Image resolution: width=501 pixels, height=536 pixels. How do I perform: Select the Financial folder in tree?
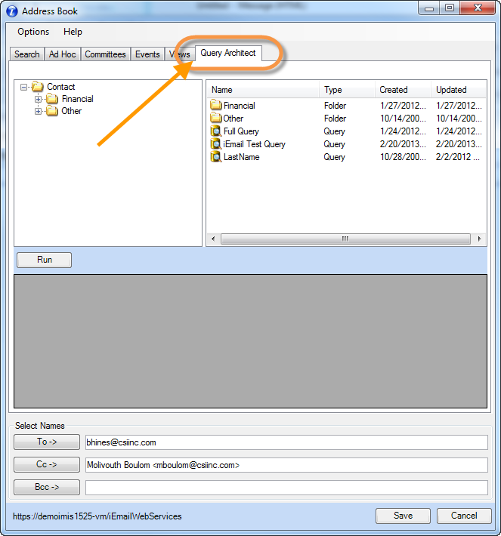click(x=77, y=99)
